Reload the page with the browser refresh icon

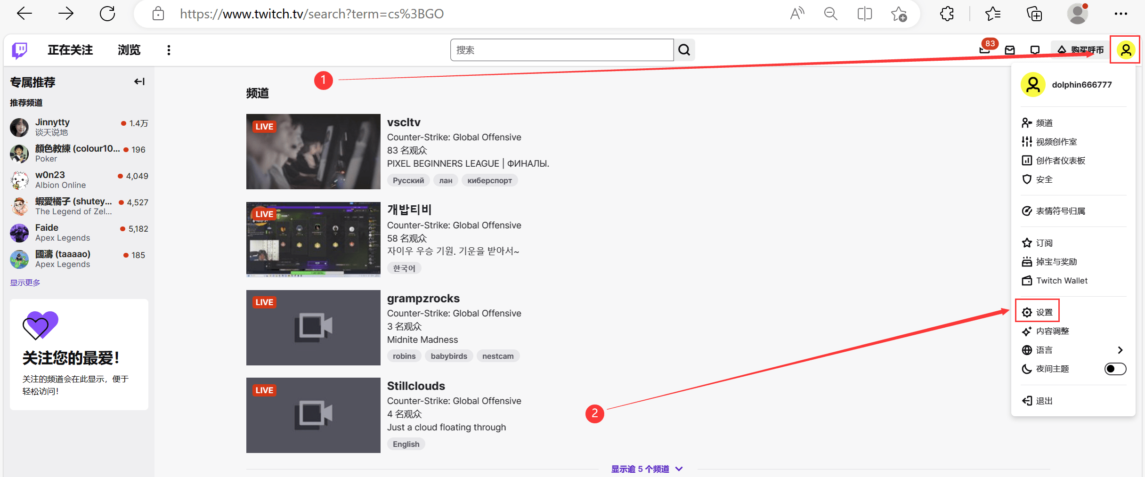click(x=107, y=13)
